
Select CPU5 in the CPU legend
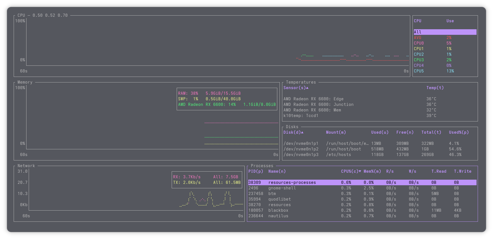pyautogui.click(x=419, y=71)
